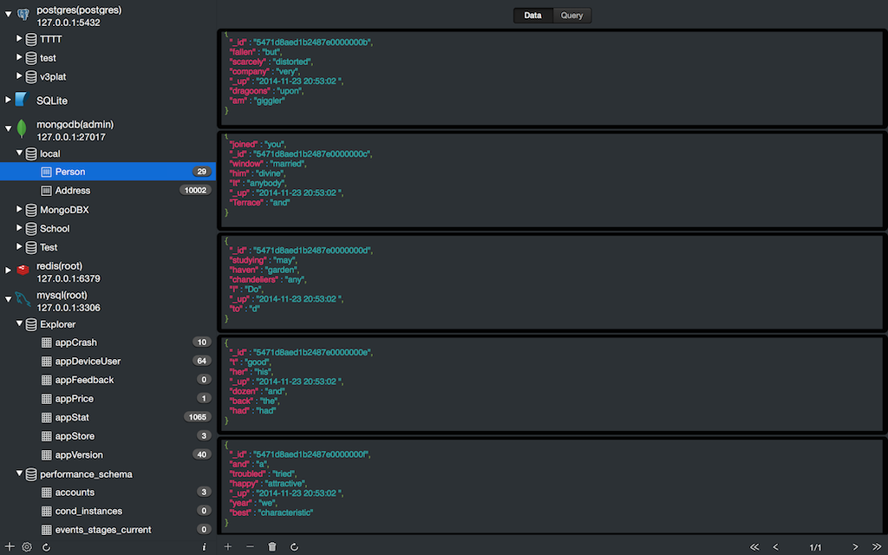Switch to the Query tab
Image resolution: width=888 pixels, height=555 pixels.
coord(571,16)
